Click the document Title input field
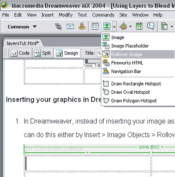The image size is (175, 177). [99, 53]
